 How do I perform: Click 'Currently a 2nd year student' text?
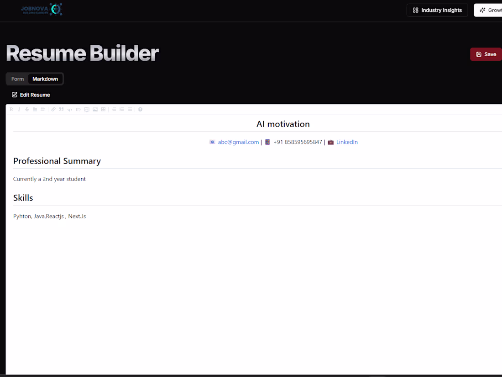click(49, 179)
